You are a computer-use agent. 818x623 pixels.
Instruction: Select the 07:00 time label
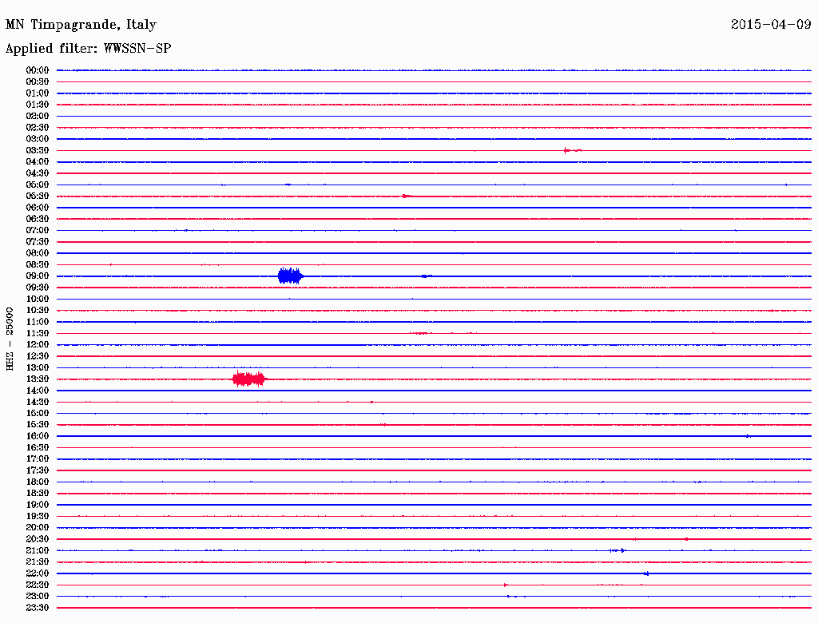(37, 230)
